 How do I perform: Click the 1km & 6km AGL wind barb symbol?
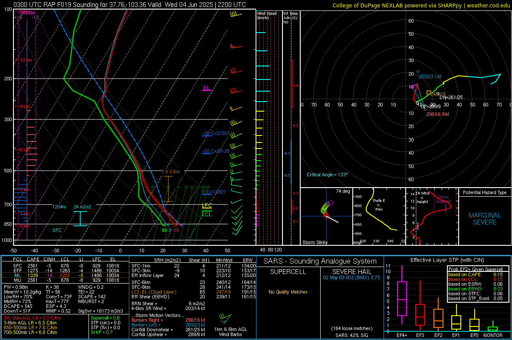point(225,319)
